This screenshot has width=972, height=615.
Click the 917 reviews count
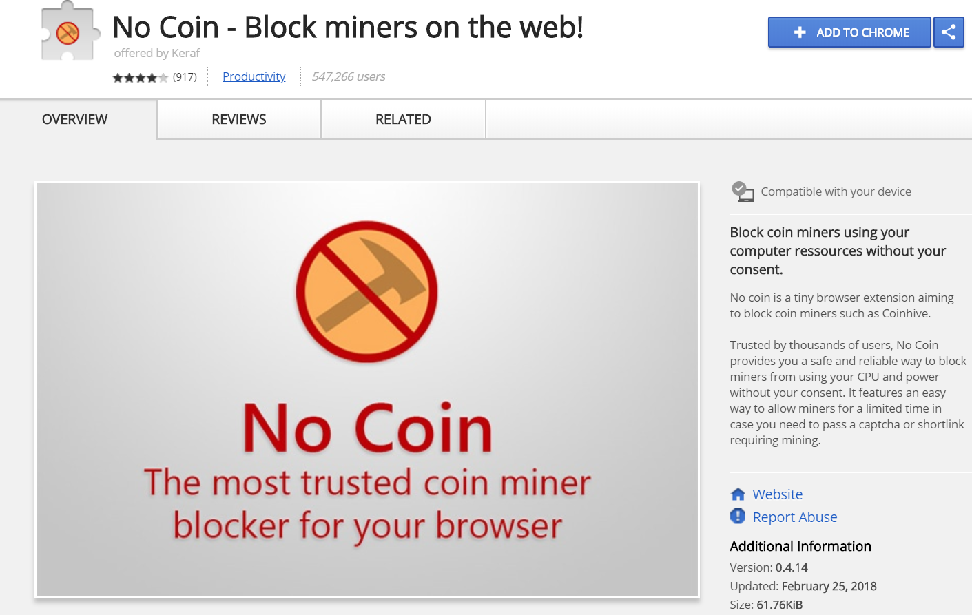185,76
